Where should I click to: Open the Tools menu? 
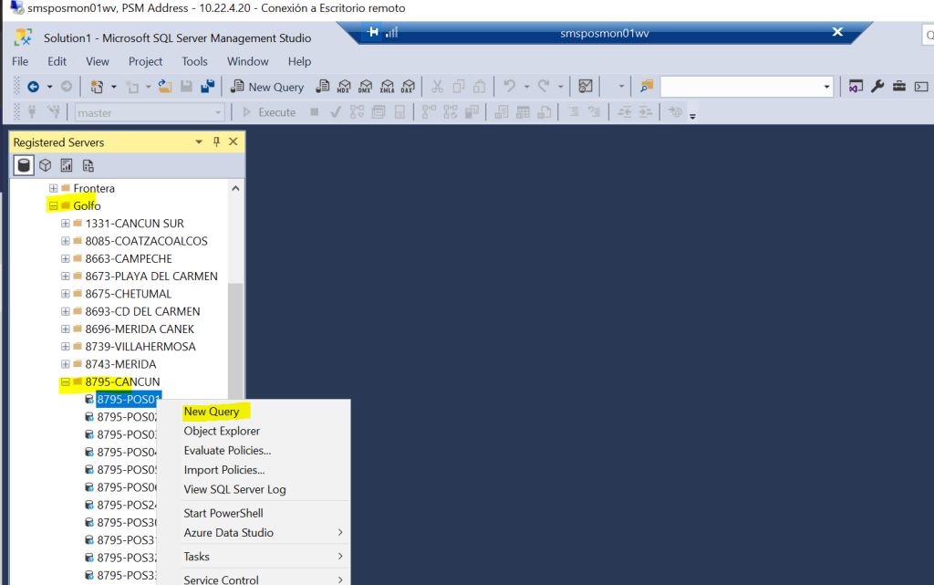point(195,61)
